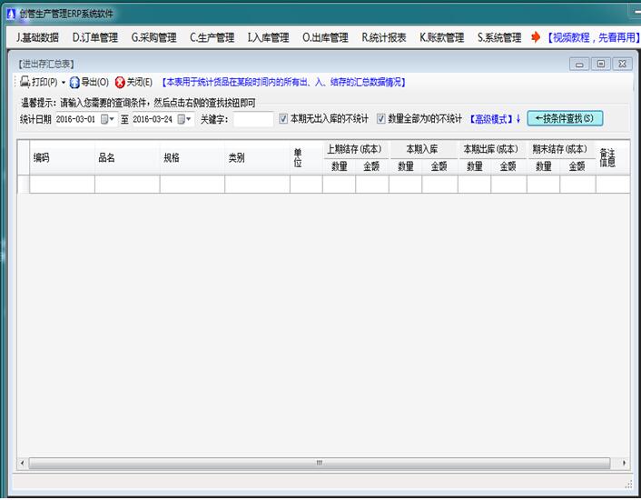The width and height of the screenshot is (641, 500).
Task: Expand the print button dropdown arrow
Action: click(x=64, y=83)
